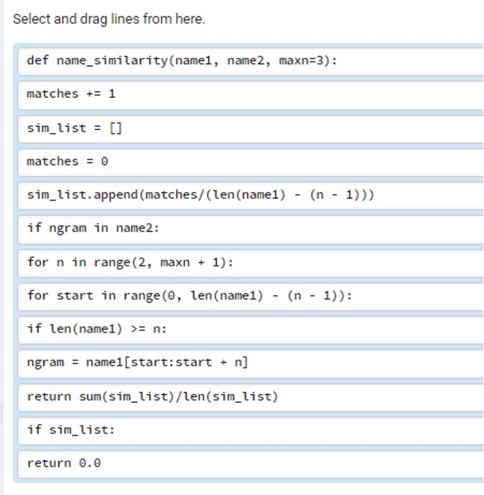Select the def name_similarity code line
The height and width of the screenshot is (495, 484).
click(251, 62)
